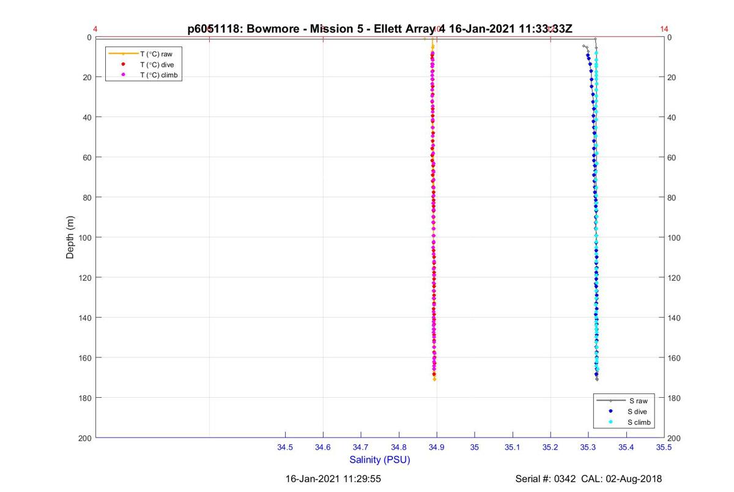The height and width of the screenshot is (492, 734).
Task: Click the red 4 temperature tick label
Action: pos(95,29)
